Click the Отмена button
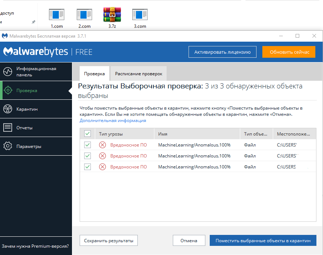This screenshot has width=323, height=255. point(189,240)
